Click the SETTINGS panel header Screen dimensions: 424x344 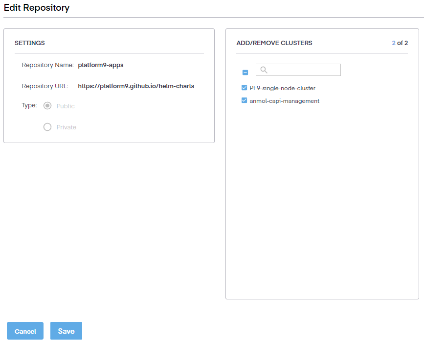point(30,43)
